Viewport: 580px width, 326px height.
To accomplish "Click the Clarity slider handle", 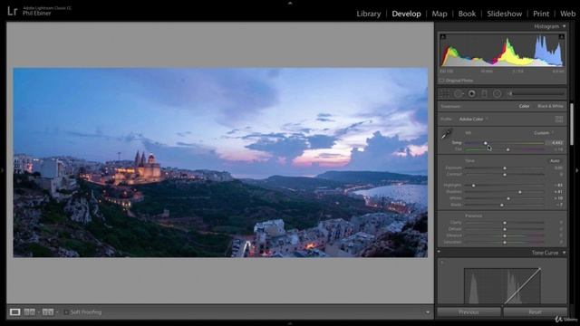I will click(x=505, y=223).
